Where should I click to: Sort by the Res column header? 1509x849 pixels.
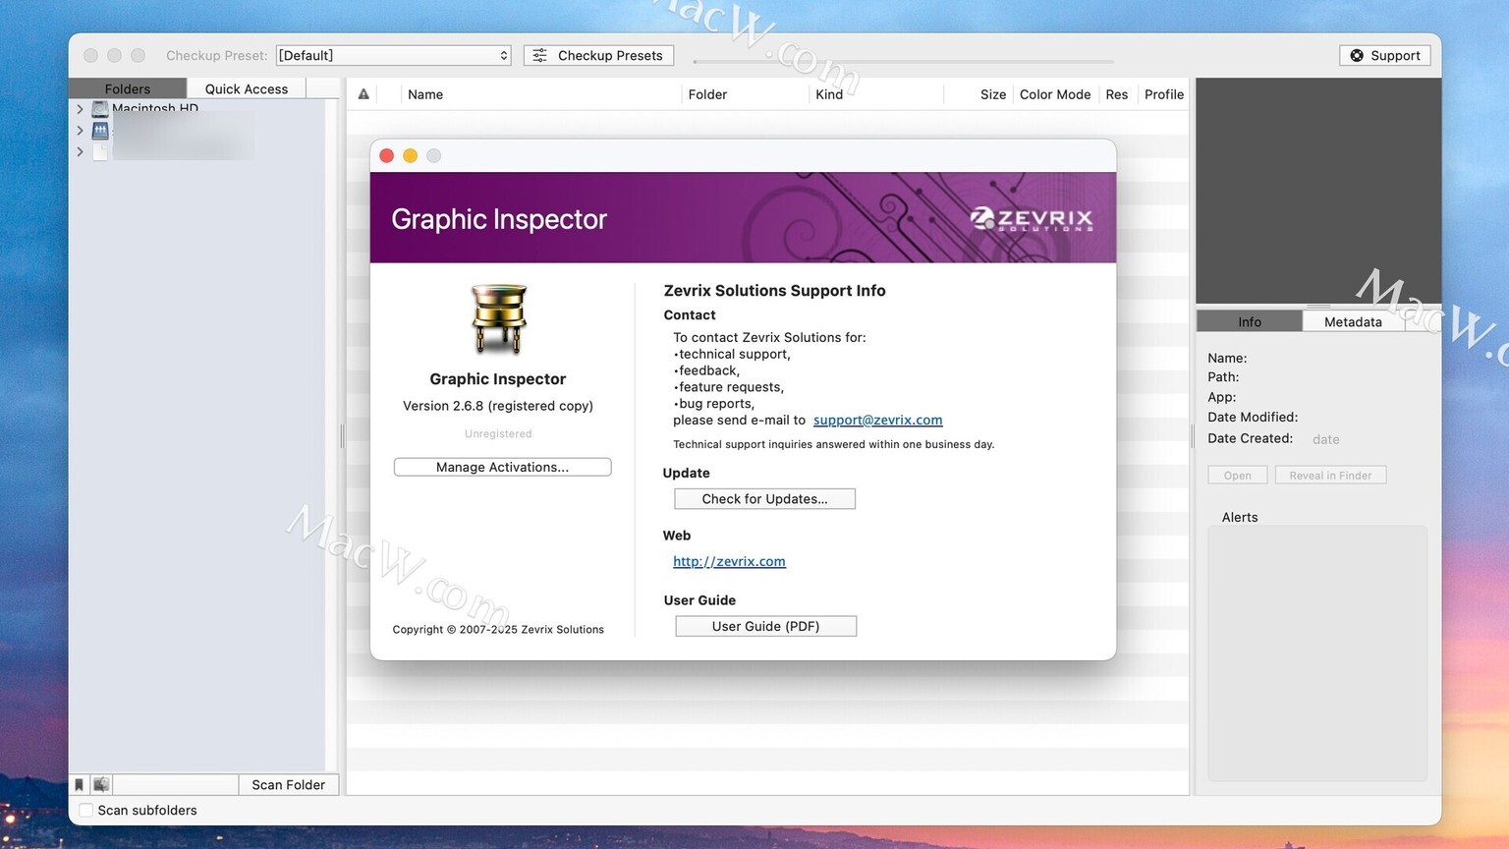[1117, 94]
